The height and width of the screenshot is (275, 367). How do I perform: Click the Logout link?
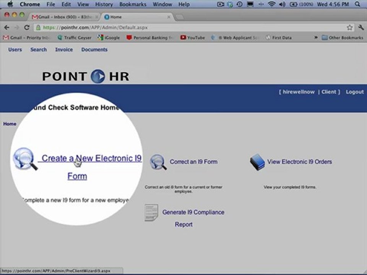click(355, 92)
